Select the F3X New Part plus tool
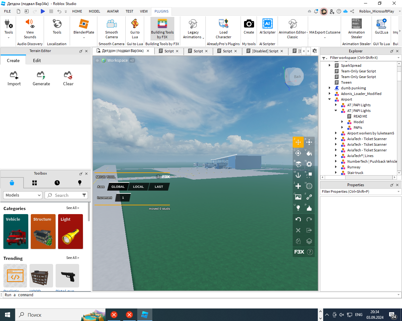This screenshot has height=321, width=402. pyautogui.click(x=298, y=186)
